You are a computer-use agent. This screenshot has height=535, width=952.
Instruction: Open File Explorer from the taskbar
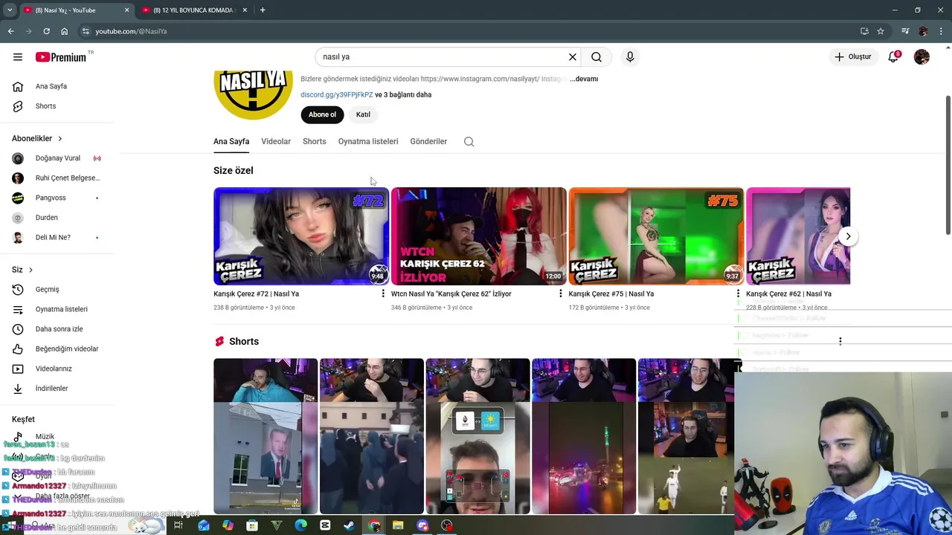(398, 525)
